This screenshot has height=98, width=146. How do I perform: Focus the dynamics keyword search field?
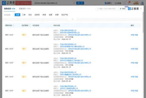coord(106,9)
